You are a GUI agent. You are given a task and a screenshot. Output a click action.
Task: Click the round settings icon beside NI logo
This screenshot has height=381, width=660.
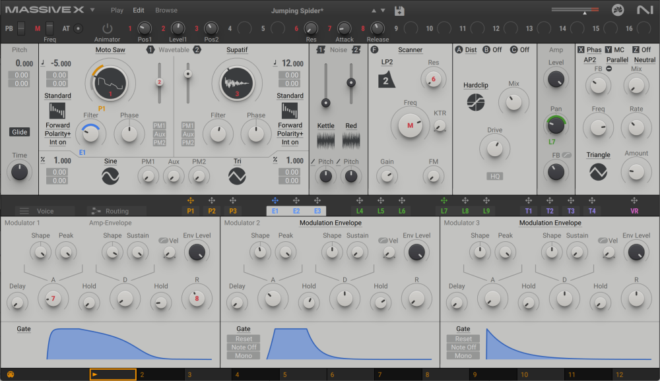tap(618, 10)
